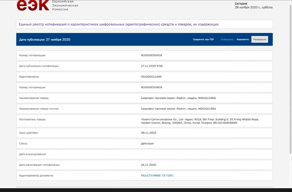Click label Статус
Viewport: 292px width, 192px height.
(x=23, y=144)
